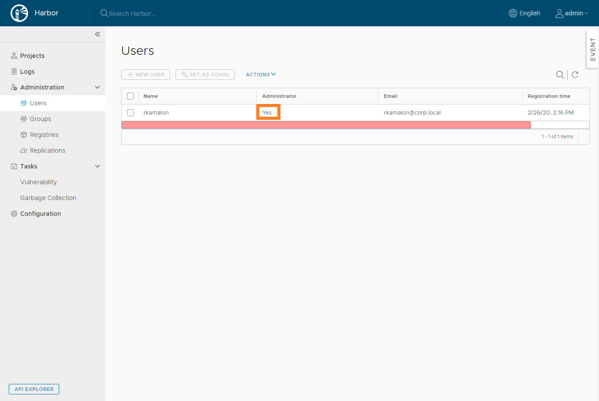Open the Actions dropdown
Image resolution: width=599 pixels, height=401 pixels.
click(x=261, y=75)
